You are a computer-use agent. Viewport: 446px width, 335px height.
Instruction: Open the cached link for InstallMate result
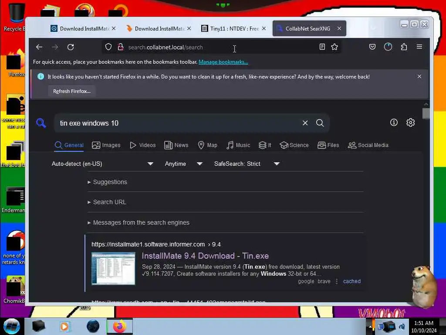pyautogui.click(x=352, y=281)
